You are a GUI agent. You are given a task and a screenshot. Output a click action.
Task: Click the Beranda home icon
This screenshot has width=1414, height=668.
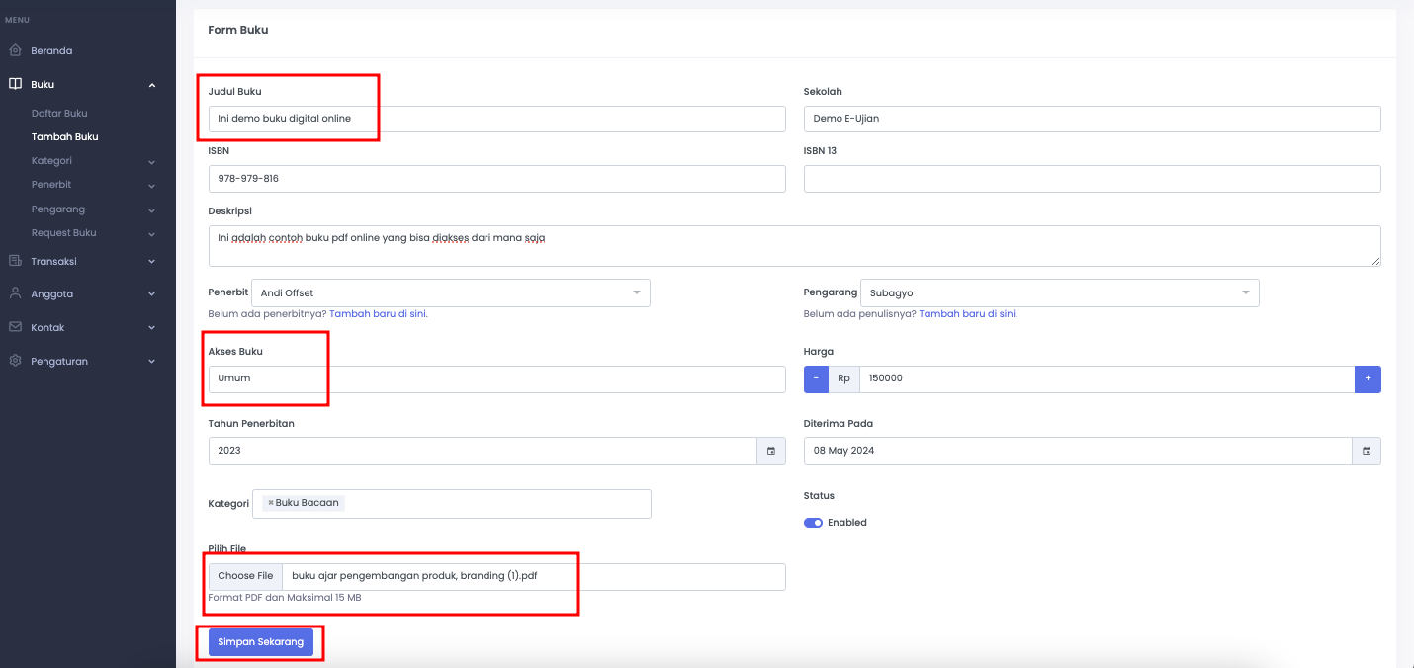click(15, 50)
